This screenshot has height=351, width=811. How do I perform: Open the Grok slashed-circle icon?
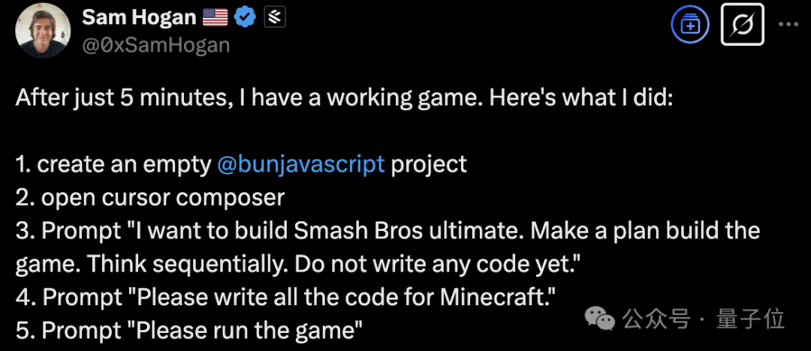click(x=742, y=27)
